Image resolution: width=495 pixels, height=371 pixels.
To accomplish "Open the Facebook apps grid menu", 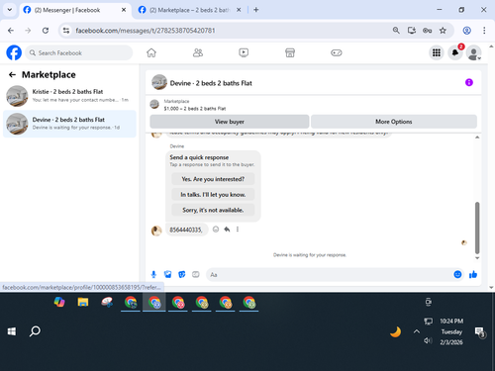I will pos(437,52).
